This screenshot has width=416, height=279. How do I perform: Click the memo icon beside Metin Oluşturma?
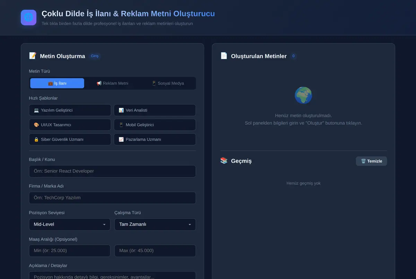33,56
